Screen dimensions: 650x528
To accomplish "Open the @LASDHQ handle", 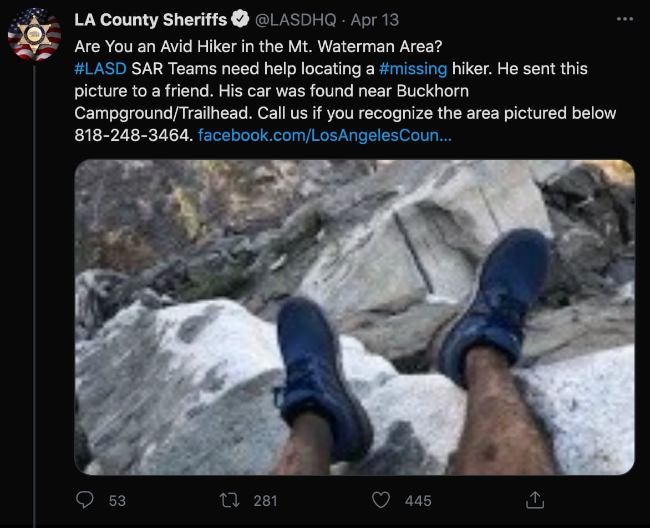I will (x=295, y=20).
